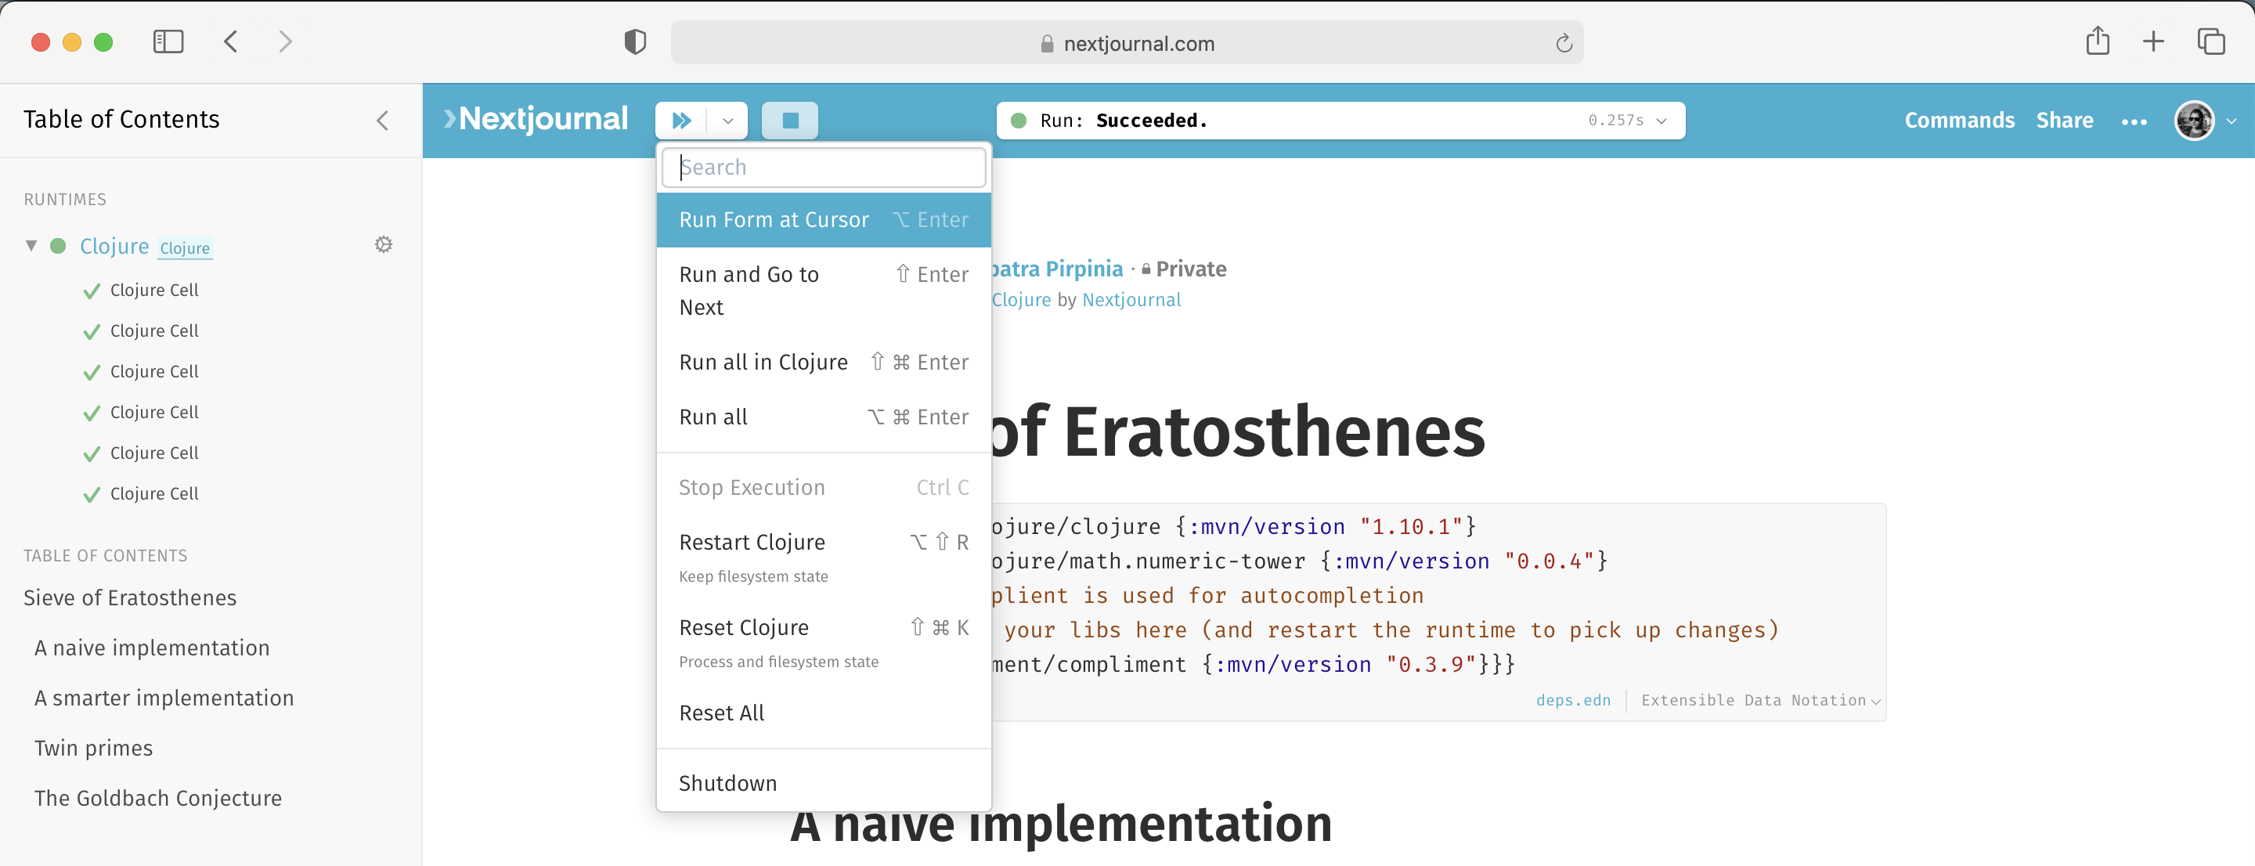
Task: Choose Shutdown
Action: click(824, 783)
